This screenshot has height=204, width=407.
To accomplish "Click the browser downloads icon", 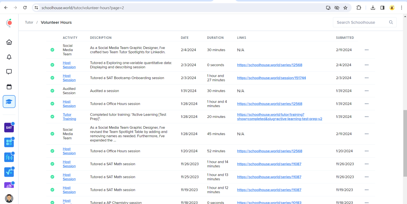I will pos(373,8).
